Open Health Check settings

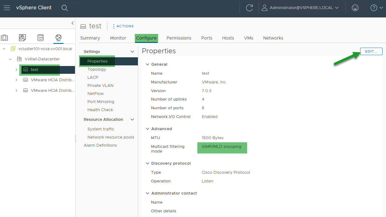tap(100, 110)
